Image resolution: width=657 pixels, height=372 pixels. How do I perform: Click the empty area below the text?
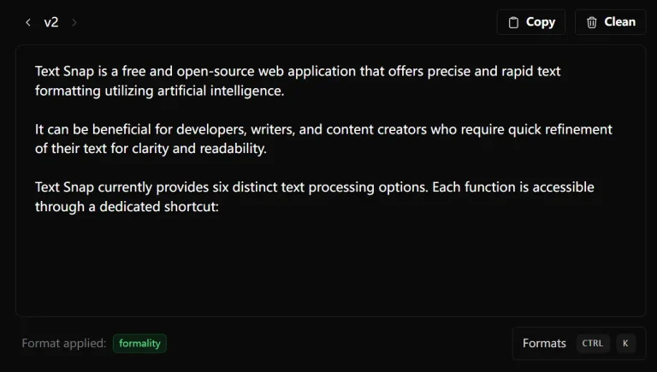click(x=330, y=265)
